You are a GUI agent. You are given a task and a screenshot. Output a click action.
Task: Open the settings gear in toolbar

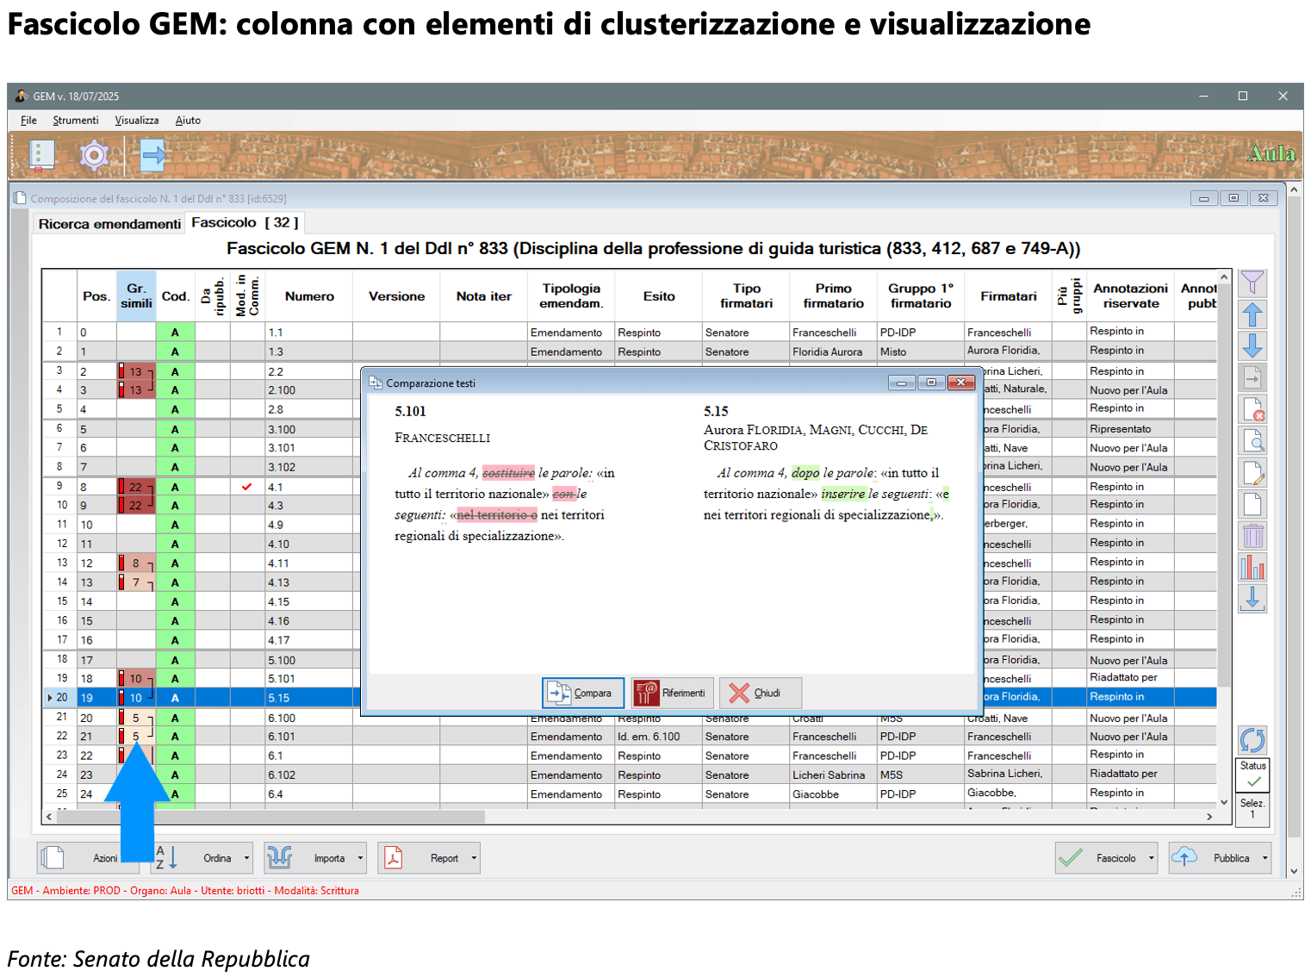coord(94,155)
